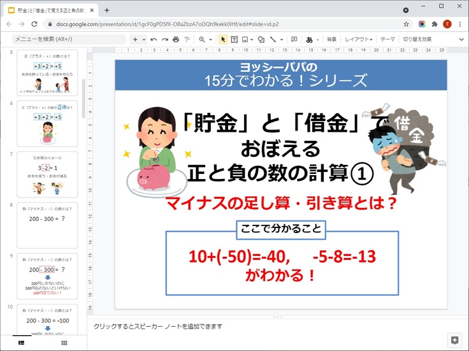Bookmark this page with the star icon
This screenshot has width=469, height=351.
coord(406,24)
